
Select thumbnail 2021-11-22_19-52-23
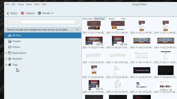pos(142,85)
